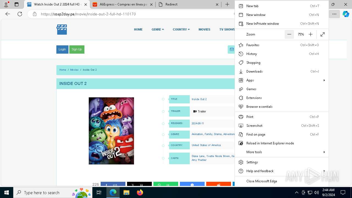Click the Movies breadcrumb link

click(74, 70)
